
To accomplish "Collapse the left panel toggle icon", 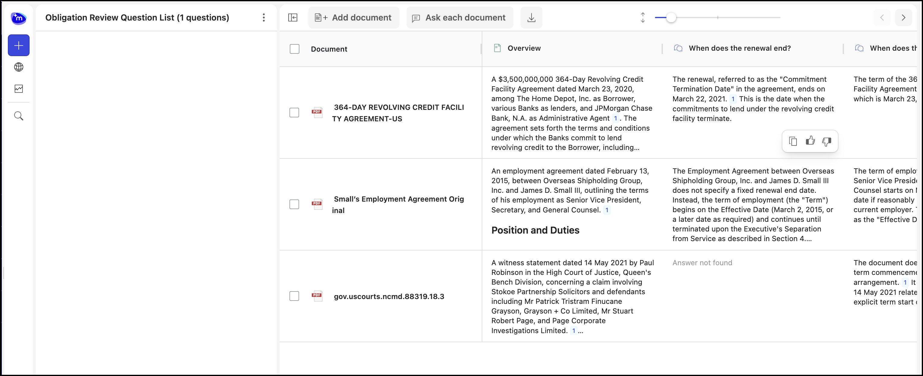I will 293,18.
